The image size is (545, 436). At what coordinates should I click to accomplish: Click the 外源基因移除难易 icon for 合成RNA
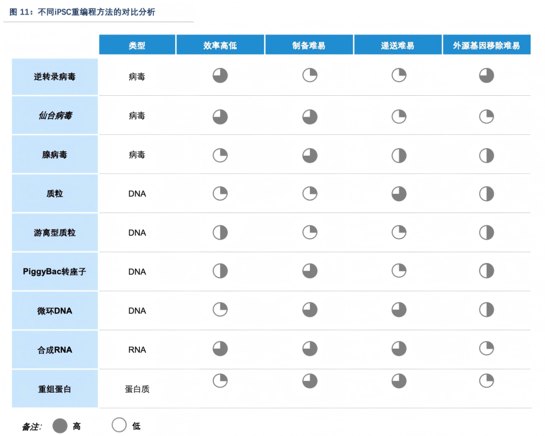(x=486, y=348)
